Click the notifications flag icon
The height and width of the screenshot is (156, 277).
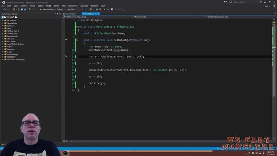click(225, 2)
